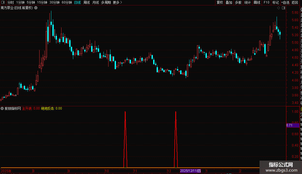Screen dimensions: 302x174
Task: Expand the 股朋指标网 indicator dropdown
Action: pyautogui.click(x=2, y=108)
